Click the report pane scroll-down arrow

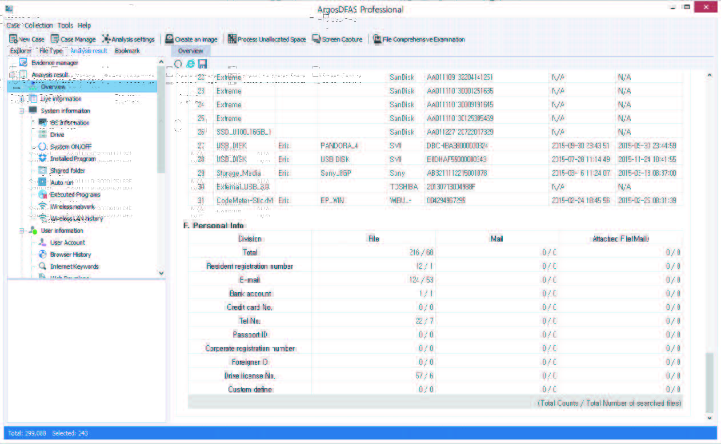[710, 419]
